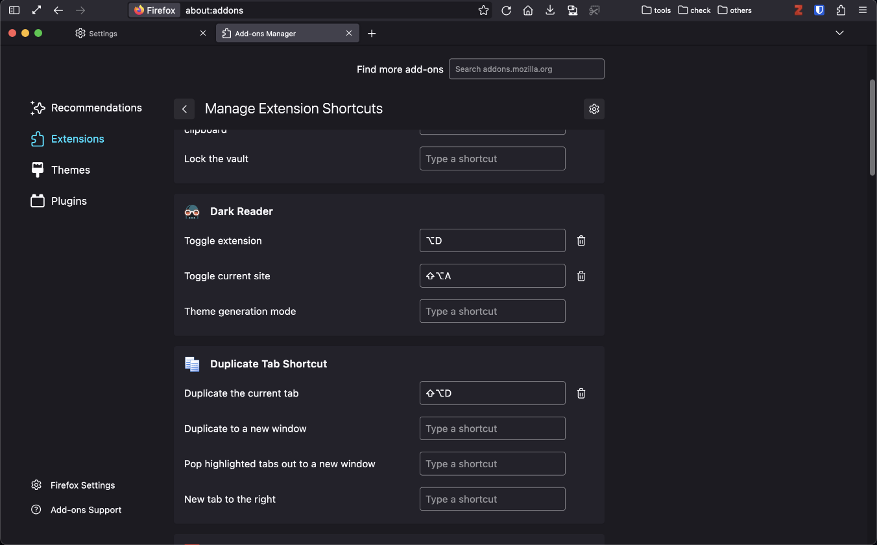
Task: Delete the Duplicate the current tab shortcut
Action: 581,393
